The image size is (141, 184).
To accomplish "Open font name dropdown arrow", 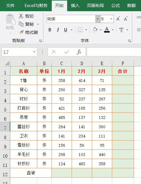I will pyautogui.click(x=98, y=19).
